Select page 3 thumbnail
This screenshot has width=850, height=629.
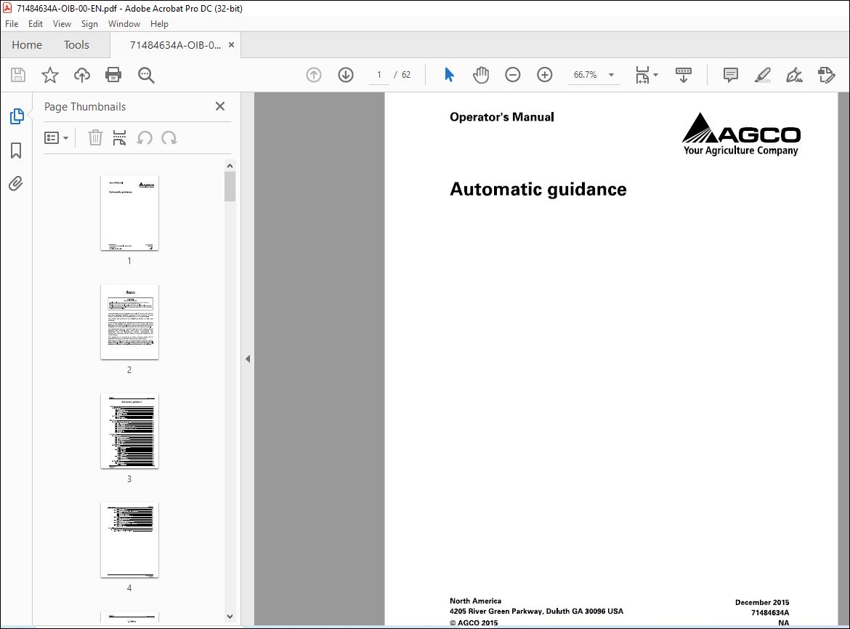[129, 431]
